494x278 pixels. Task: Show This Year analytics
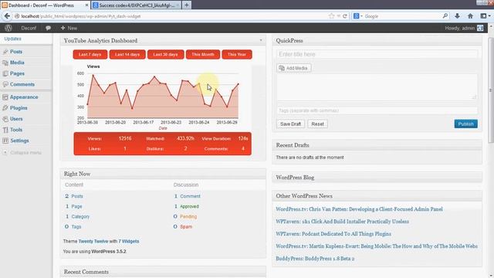click(237, 55)
